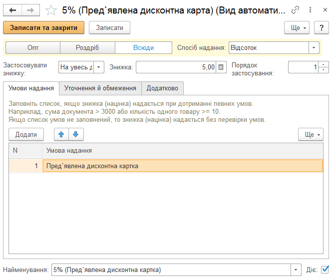Click Додати to add a condition
Viewport: 332px width, 278px height.
[x=26, y=134]
